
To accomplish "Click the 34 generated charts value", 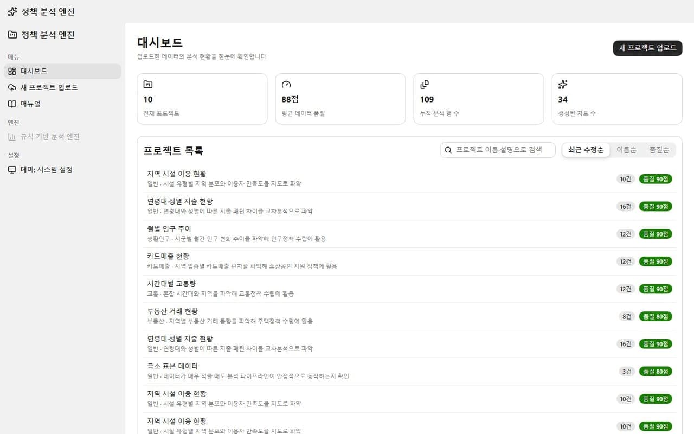I will click(x=563, y=99).
